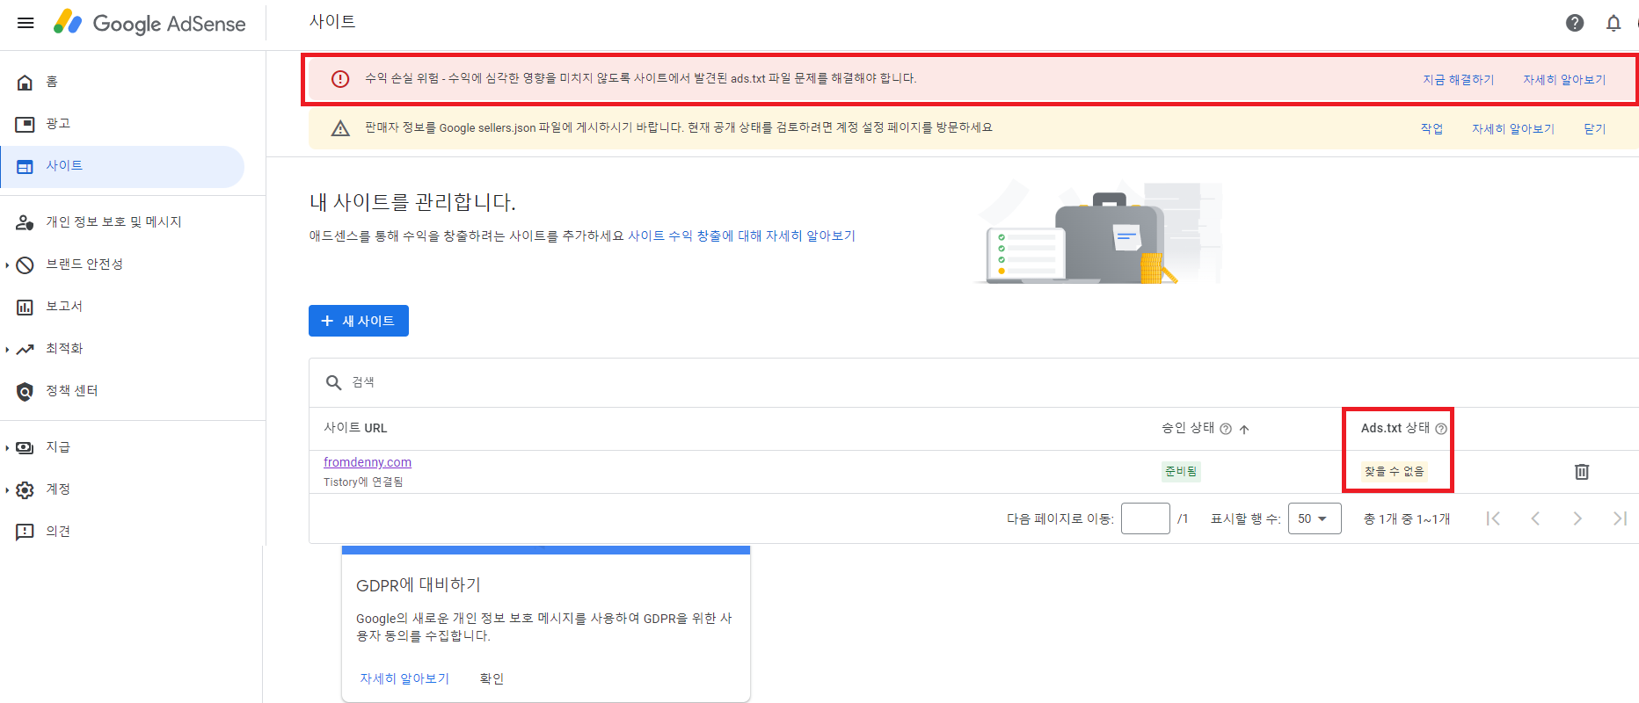The width and height of the screenshot is (1639, 703).
Task: Click the Tistory에 연결됨 text
Action: [363, 482]
